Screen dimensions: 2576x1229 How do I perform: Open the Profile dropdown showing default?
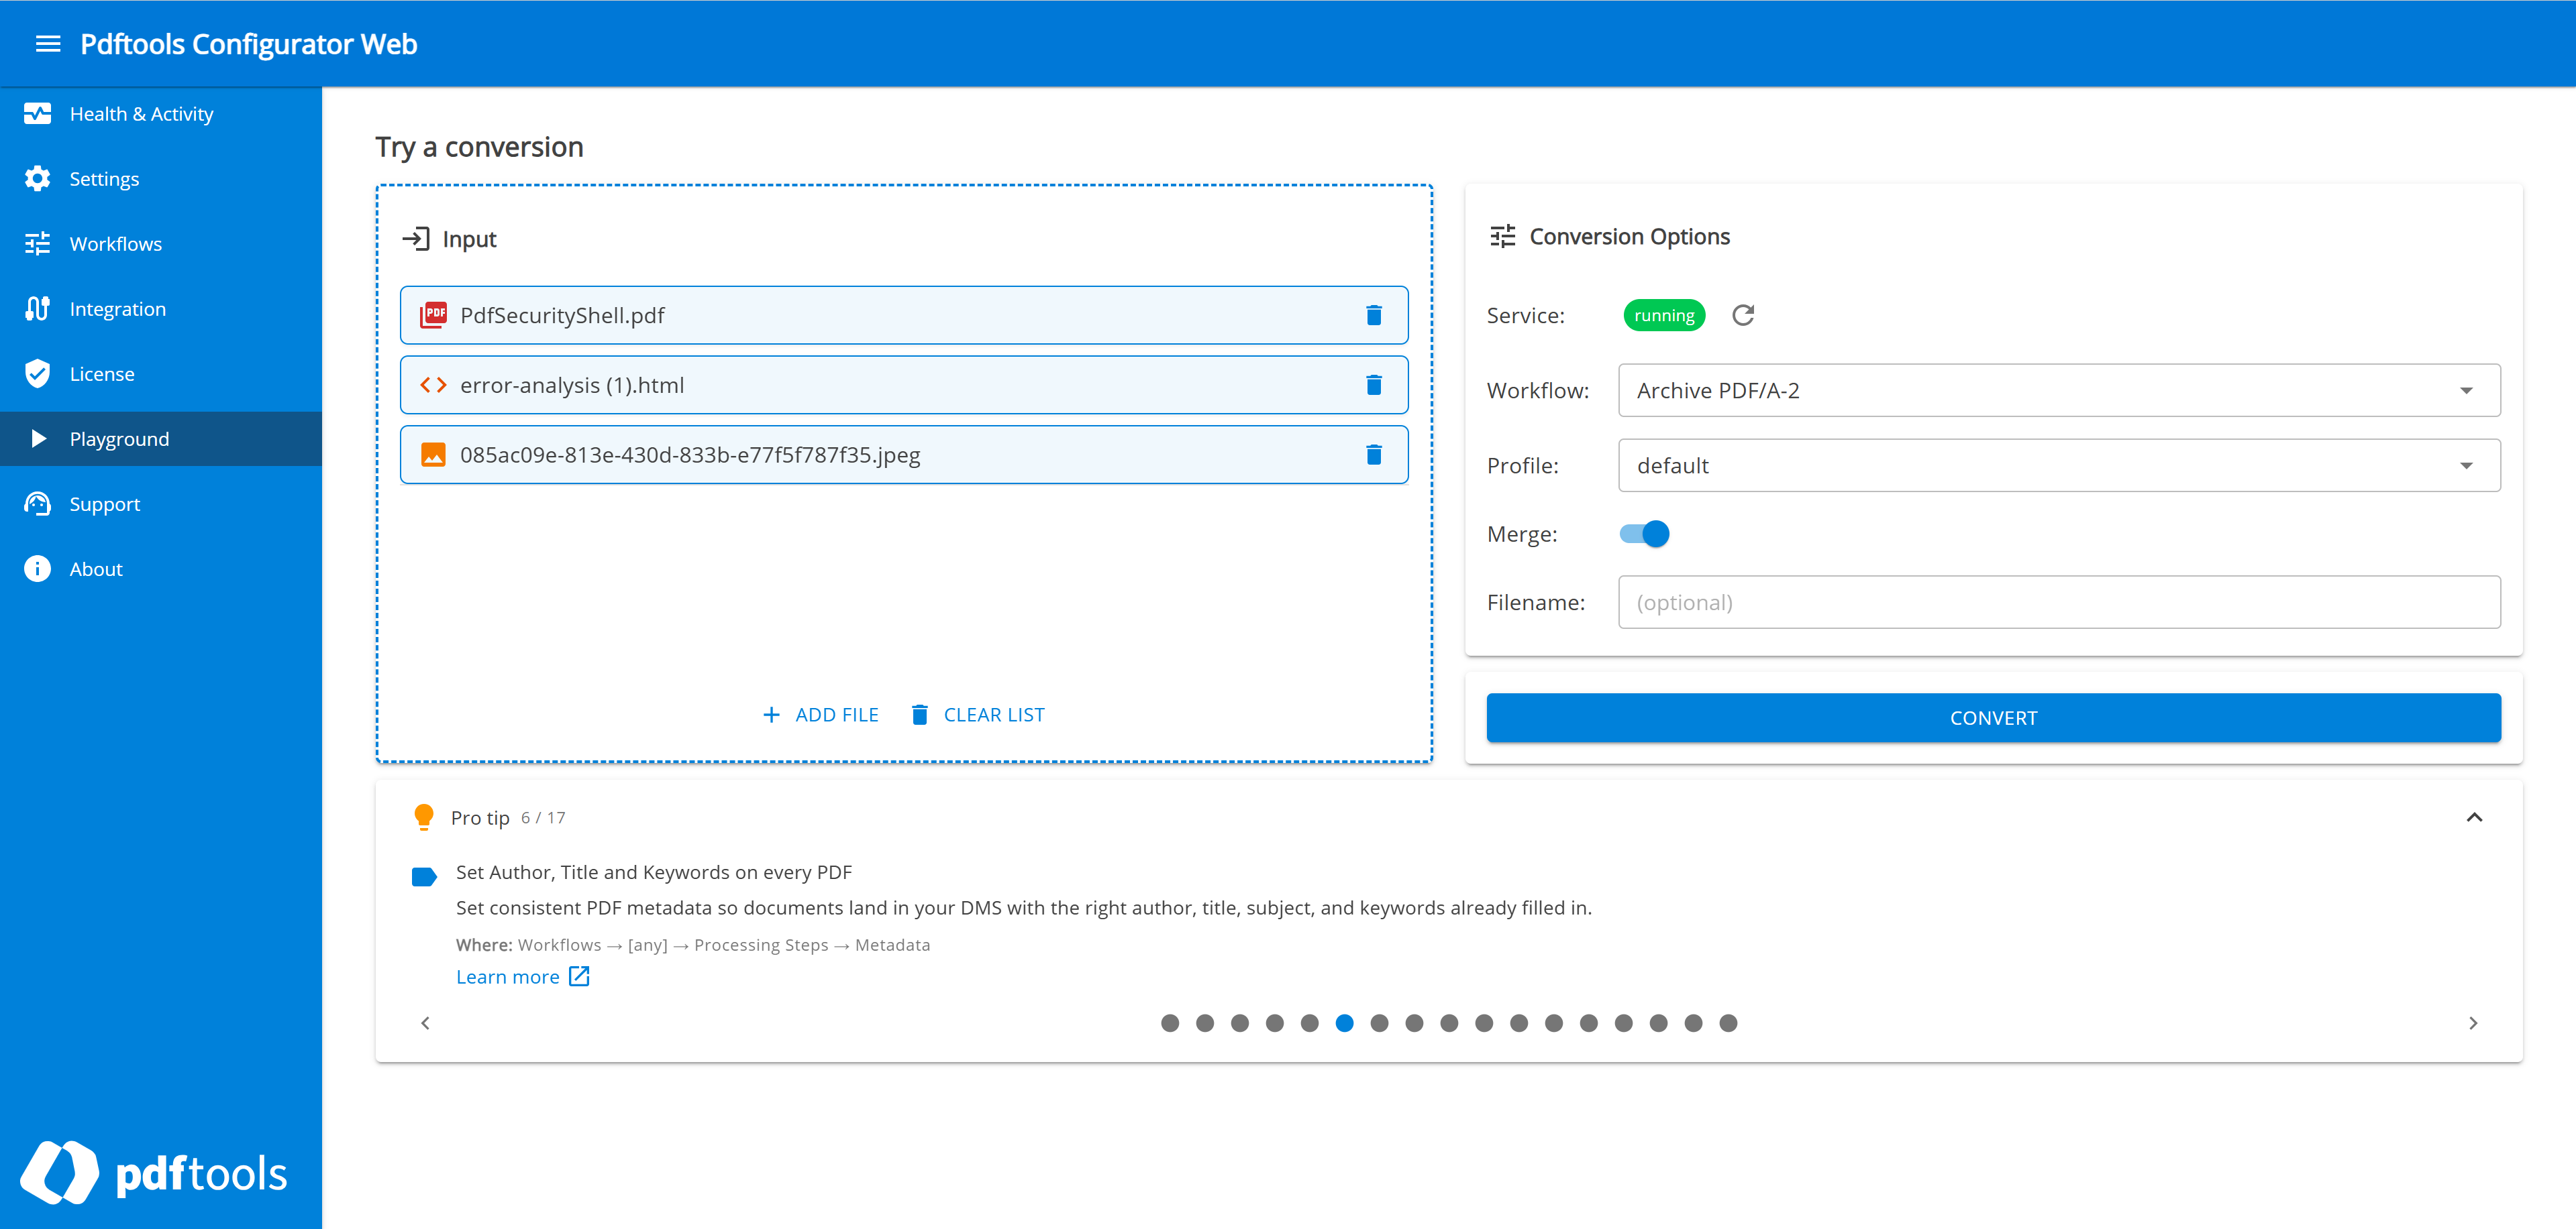[x=2059, y=465]
